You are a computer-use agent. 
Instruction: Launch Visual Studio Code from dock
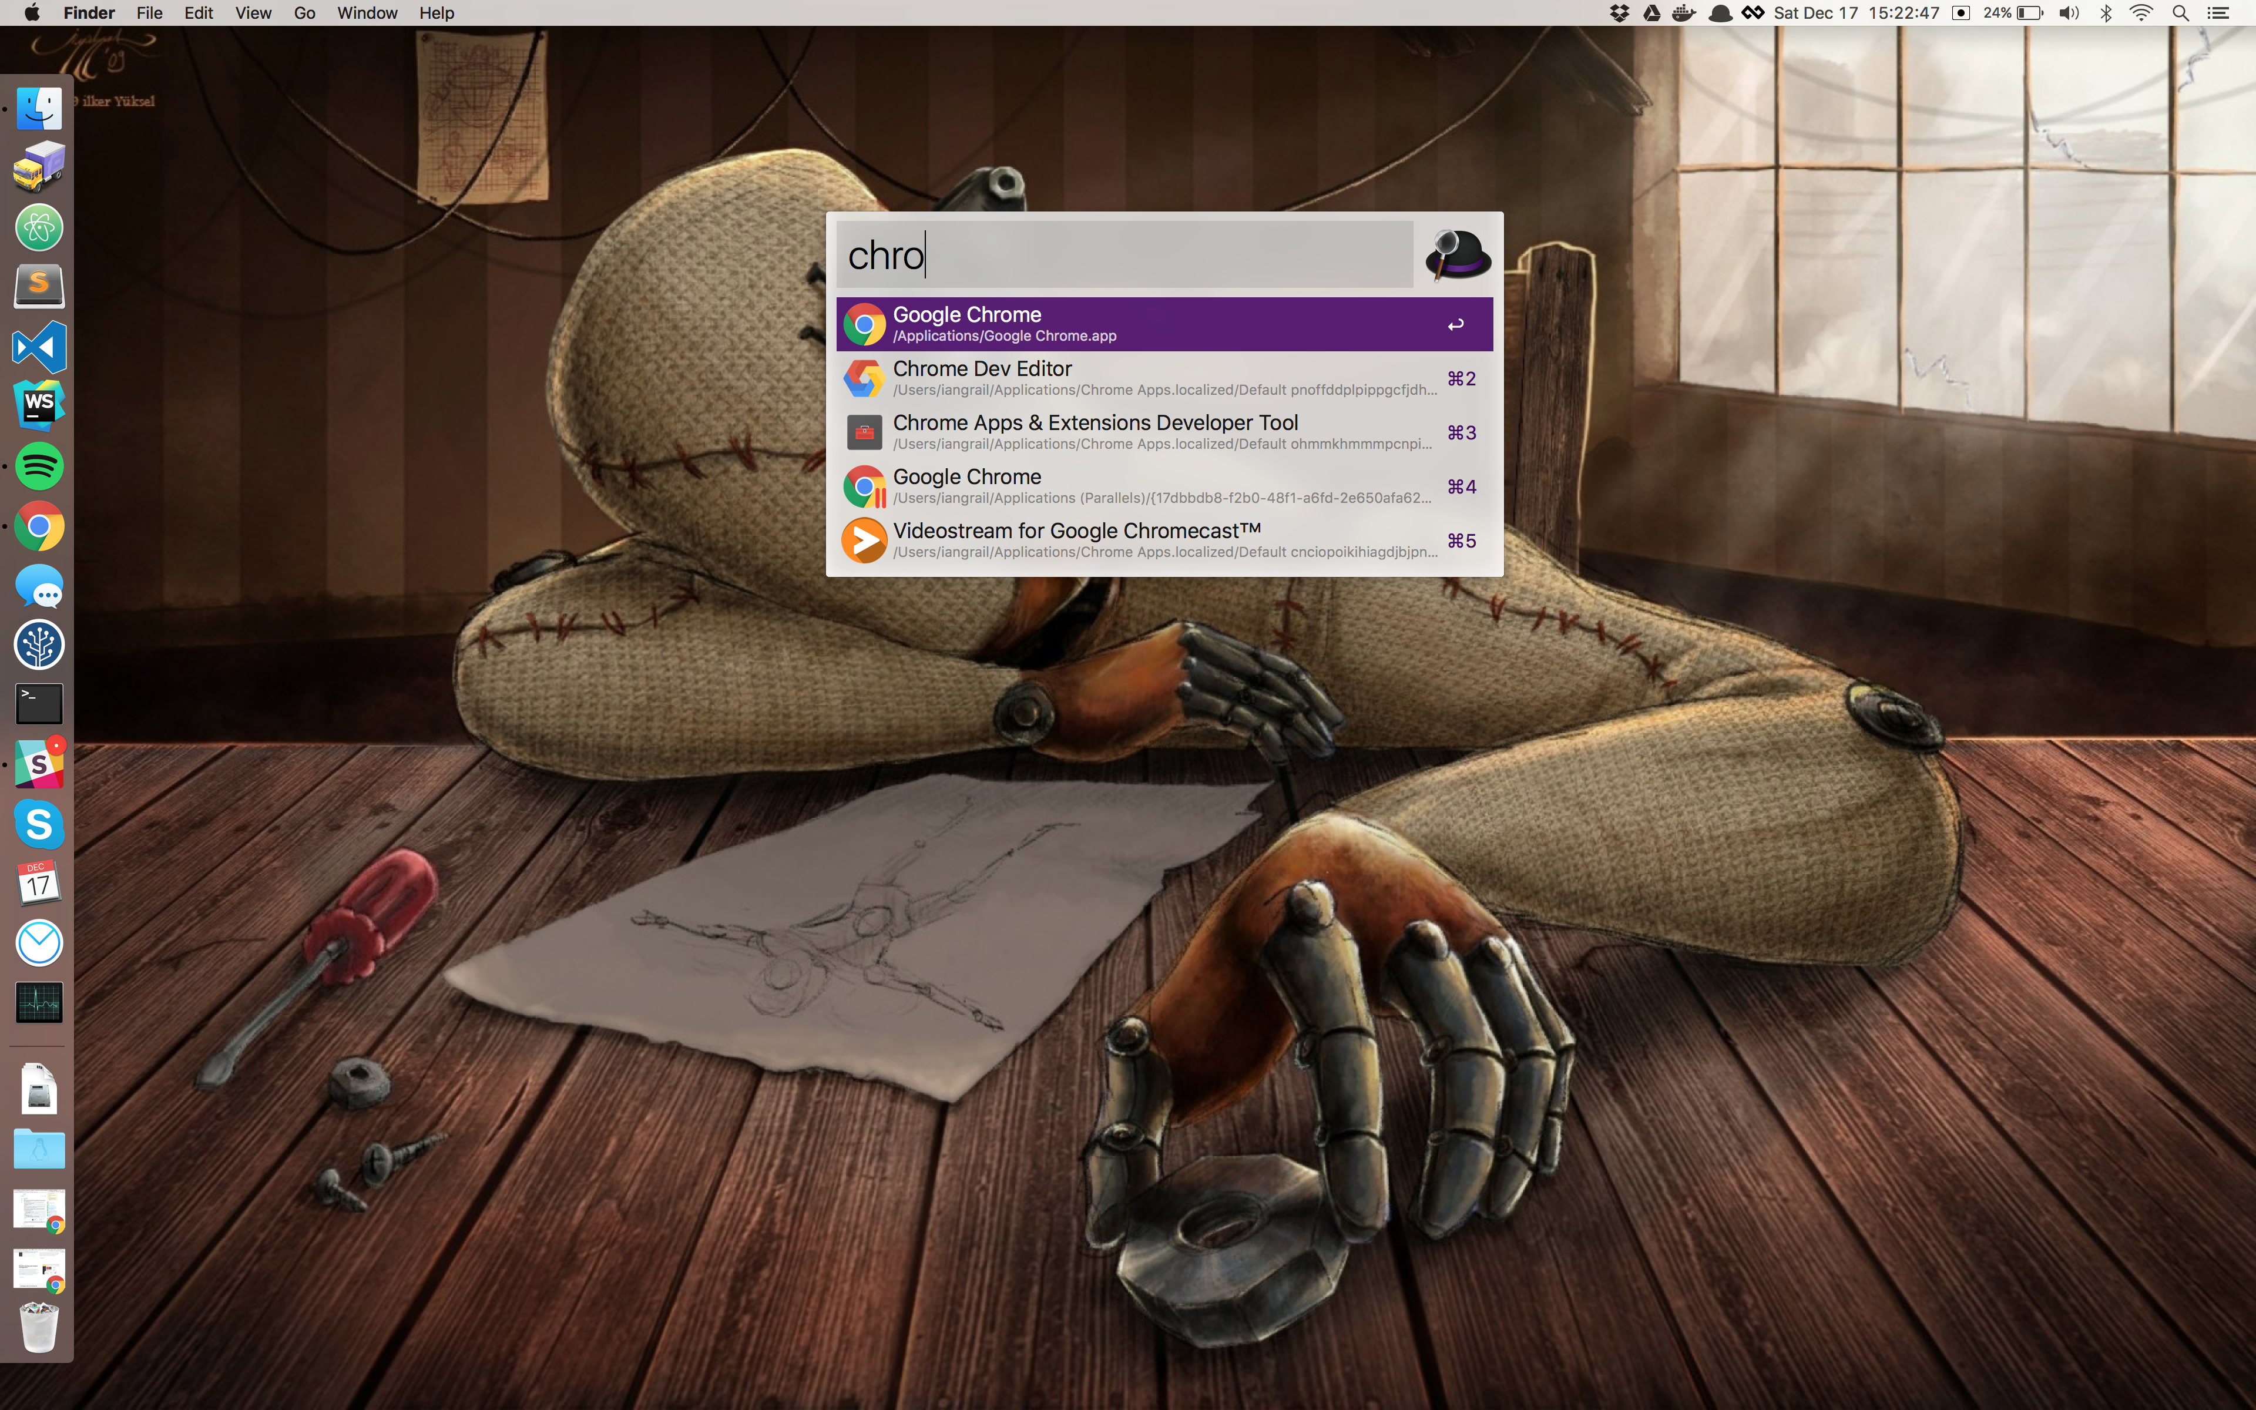(x=39, y=347)
